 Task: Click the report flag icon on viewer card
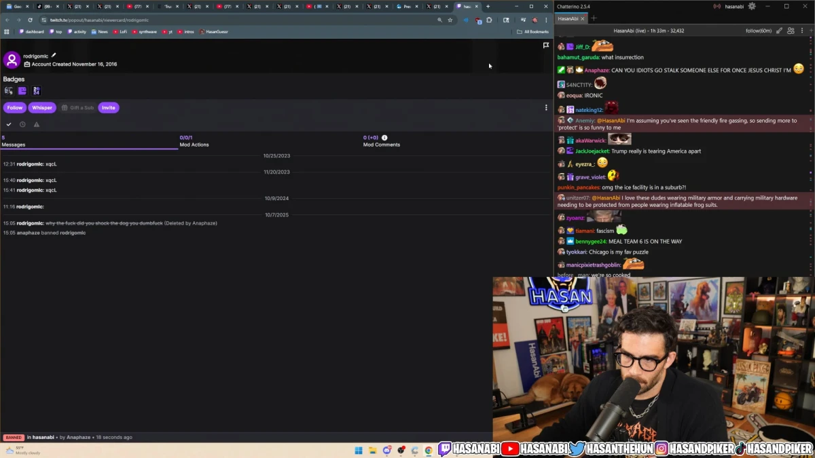(545, 45)
